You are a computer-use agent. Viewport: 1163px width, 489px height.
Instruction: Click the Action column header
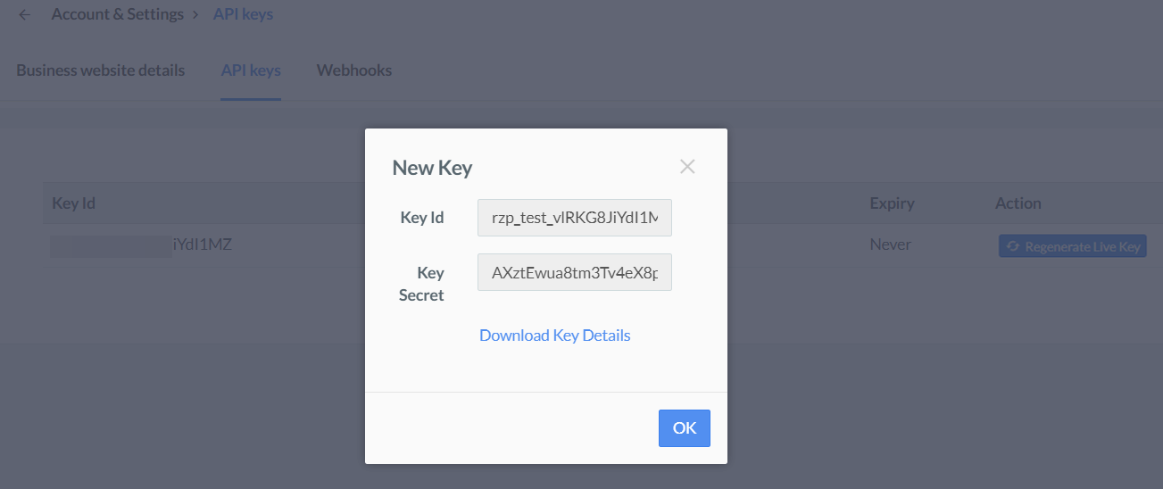click(1018, 203)
